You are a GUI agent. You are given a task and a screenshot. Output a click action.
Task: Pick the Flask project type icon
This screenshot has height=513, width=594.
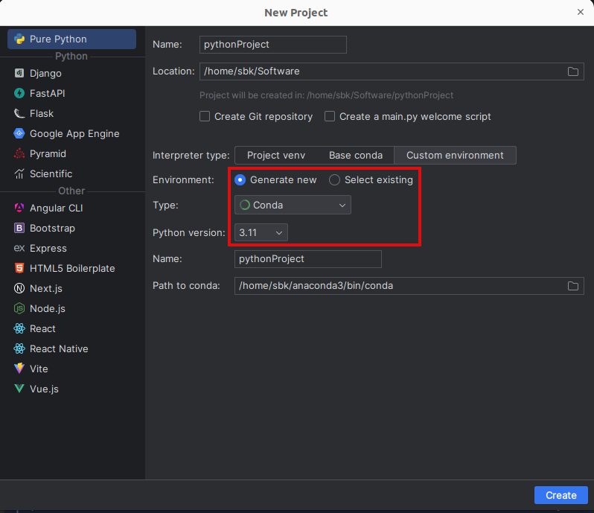pos(19,114)
